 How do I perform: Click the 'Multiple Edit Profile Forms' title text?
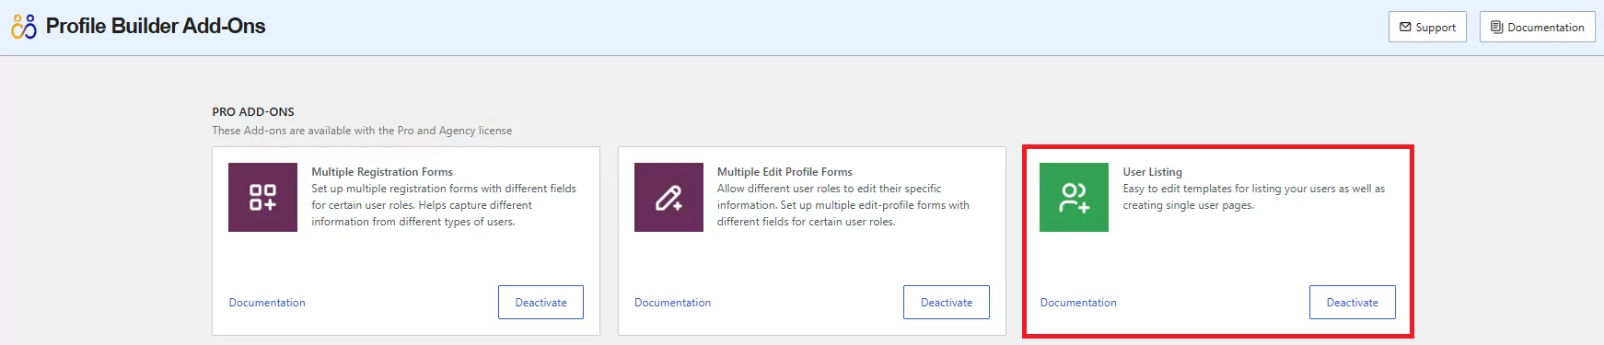click(785, 172)
